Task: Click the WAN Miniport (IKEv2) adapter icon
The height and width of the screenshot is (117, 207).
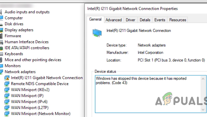Action: [x=7, y=90]
